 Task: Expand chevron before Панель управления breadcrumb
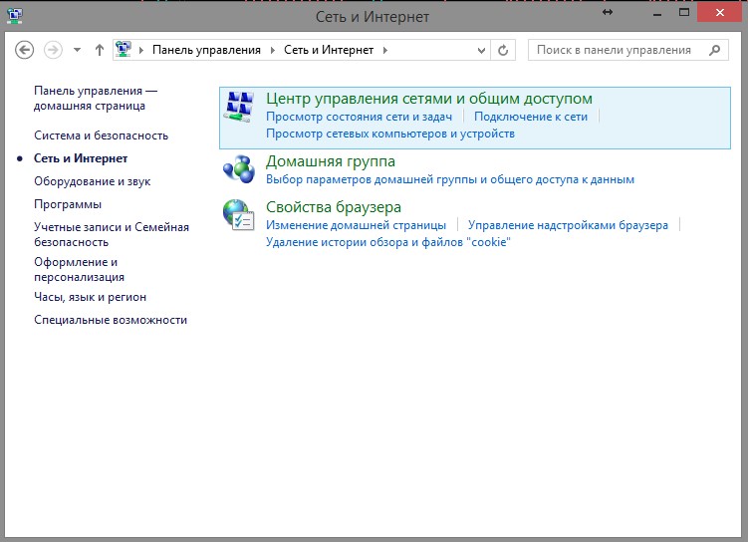coord(141,50)
